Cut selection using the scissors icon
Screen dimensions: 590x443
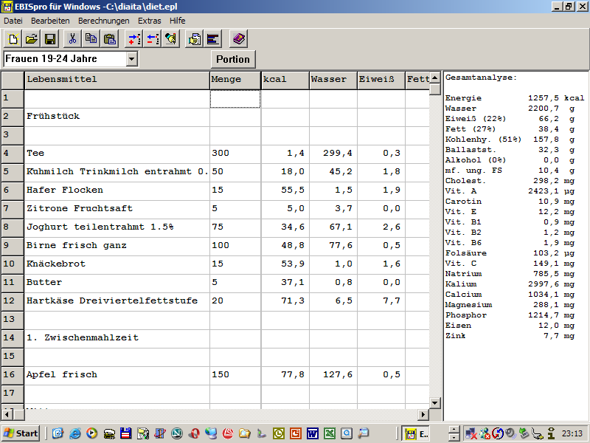[x=72, y=38]
